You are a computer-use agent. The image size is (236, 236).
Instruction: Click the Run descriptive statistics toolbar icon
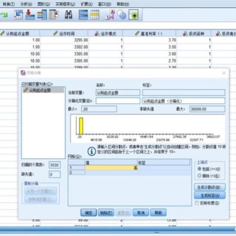[x=54, y=14]
